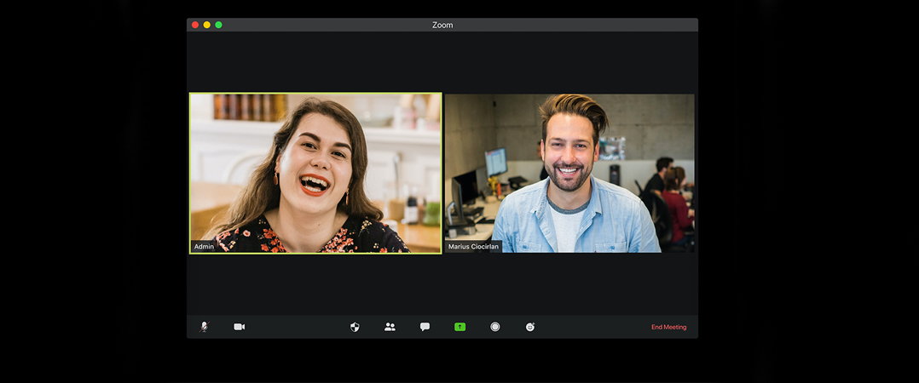Open the Reactions emoji icon

(x=530, y=327)
